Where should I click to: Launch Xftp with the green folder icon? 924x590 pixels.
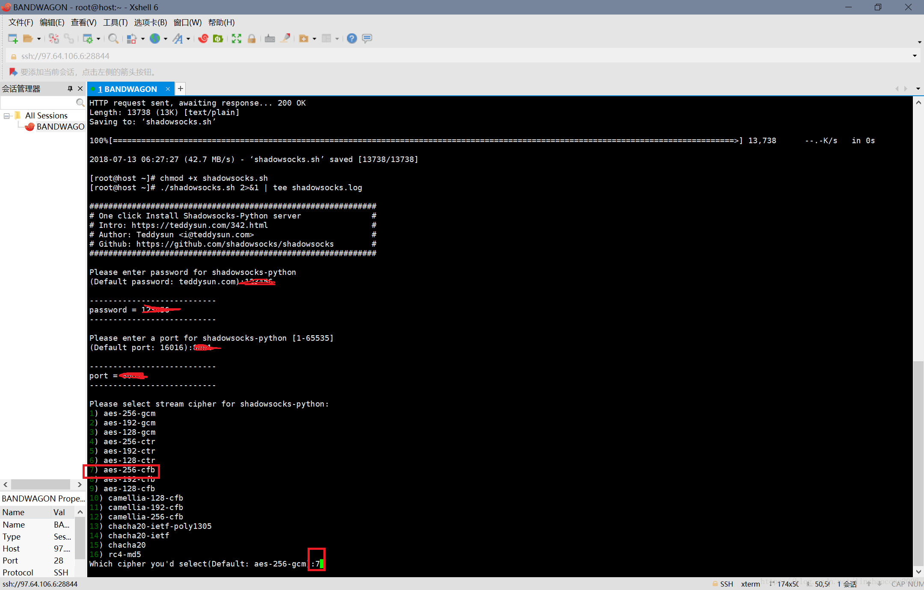coord(218,38)
